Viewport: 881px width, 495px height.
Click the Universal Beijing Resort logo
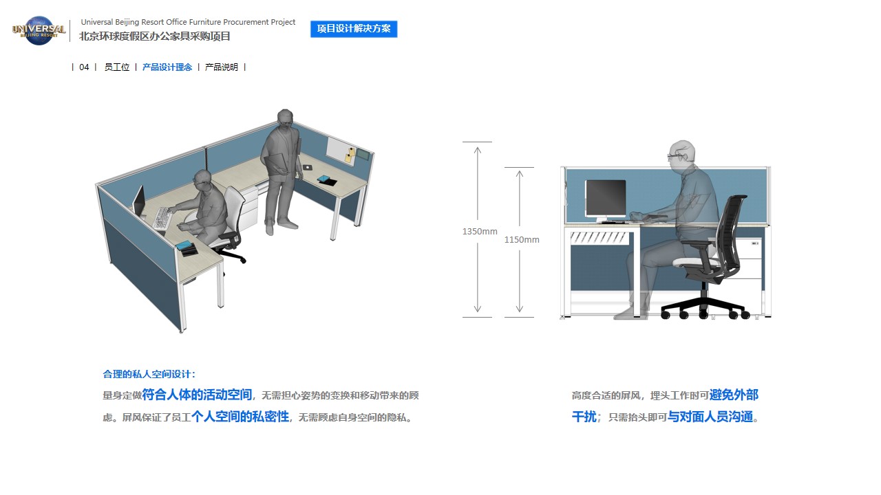39,30
